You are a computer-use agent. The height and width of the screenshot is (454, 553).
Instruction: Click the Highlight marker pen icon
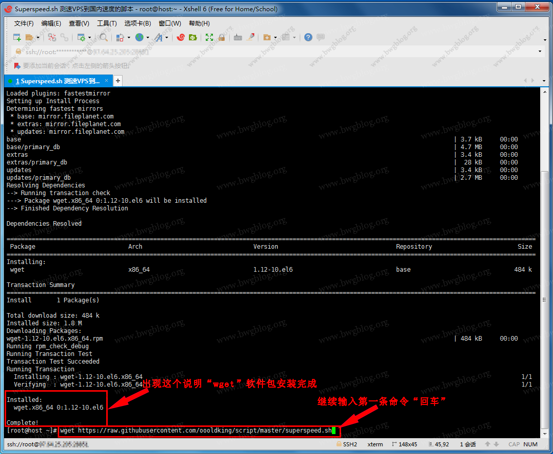[x=250, y=37]
